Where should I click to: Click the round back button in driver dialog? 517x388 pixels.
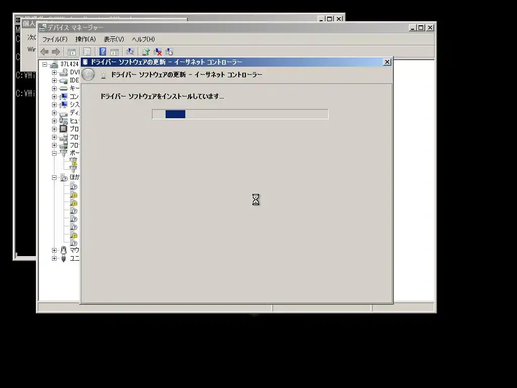(x=88, y=75)
